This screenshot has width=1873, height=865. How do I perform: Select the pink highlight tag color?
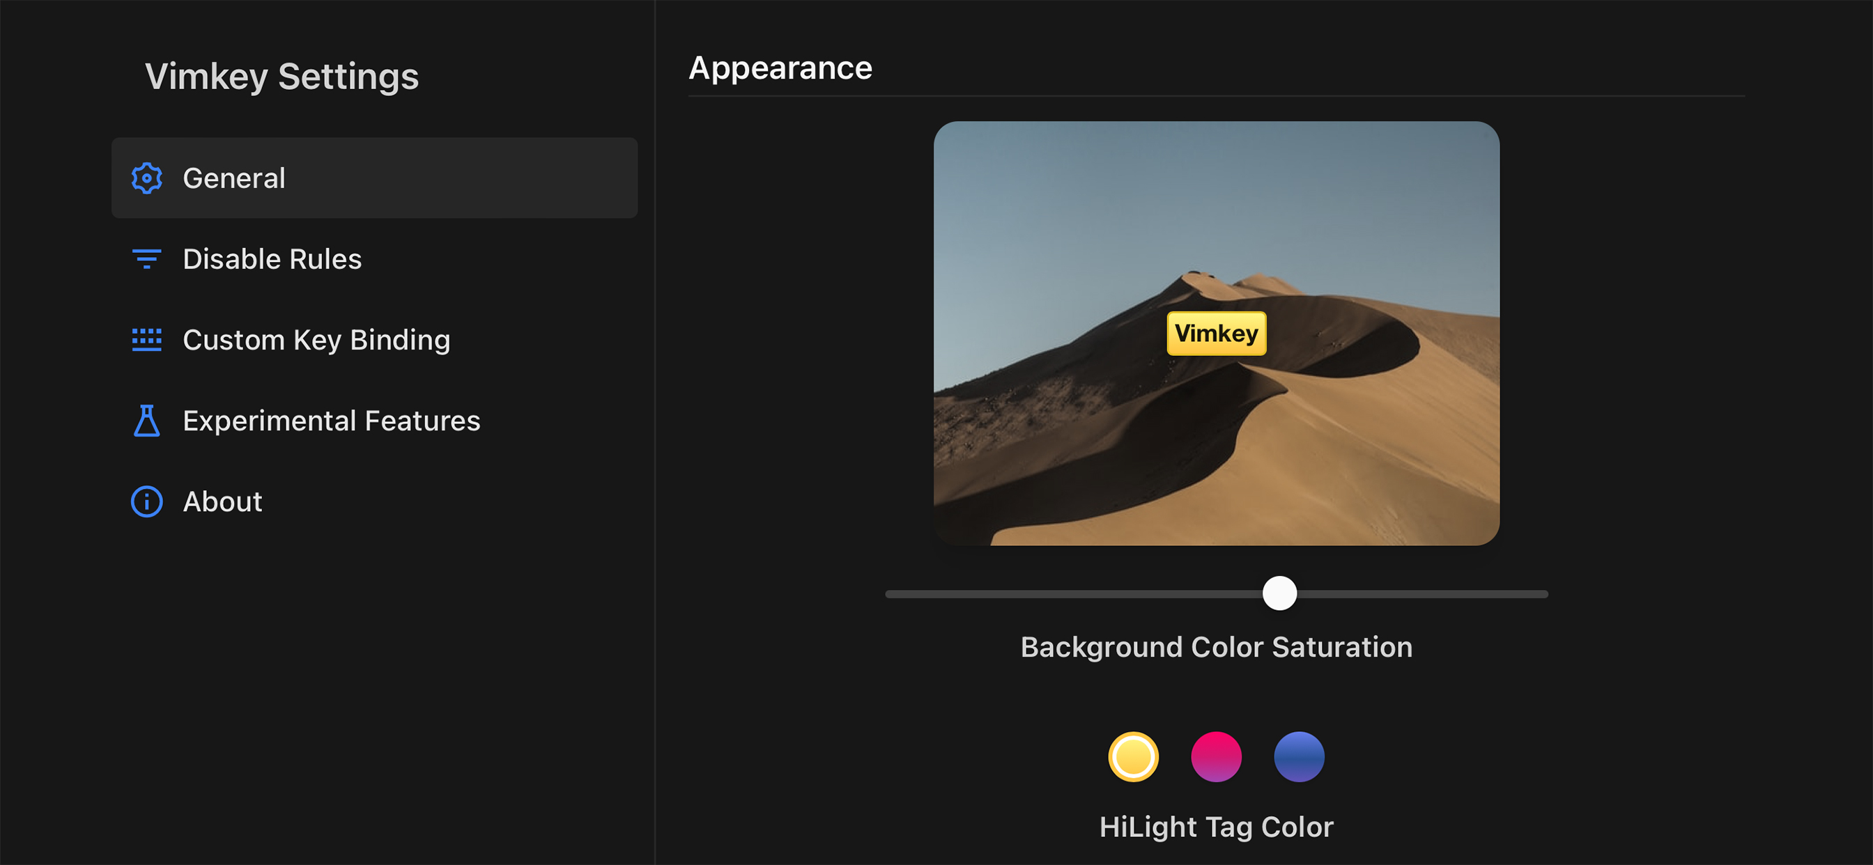tap(1217, 756)
